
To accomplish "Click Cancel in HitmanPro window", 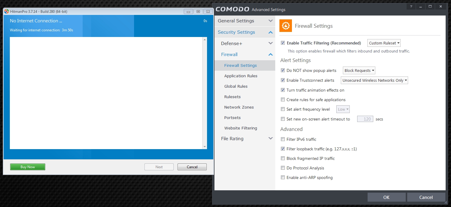I will (192, 167).
